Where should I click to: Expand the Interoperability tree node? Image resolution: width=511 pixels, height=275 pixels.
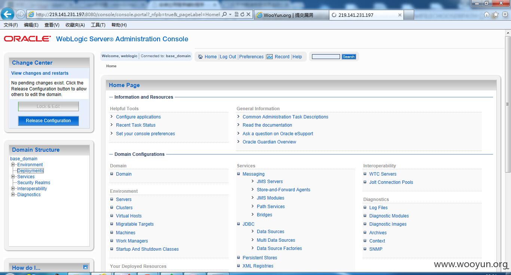(x=13, y=188)
